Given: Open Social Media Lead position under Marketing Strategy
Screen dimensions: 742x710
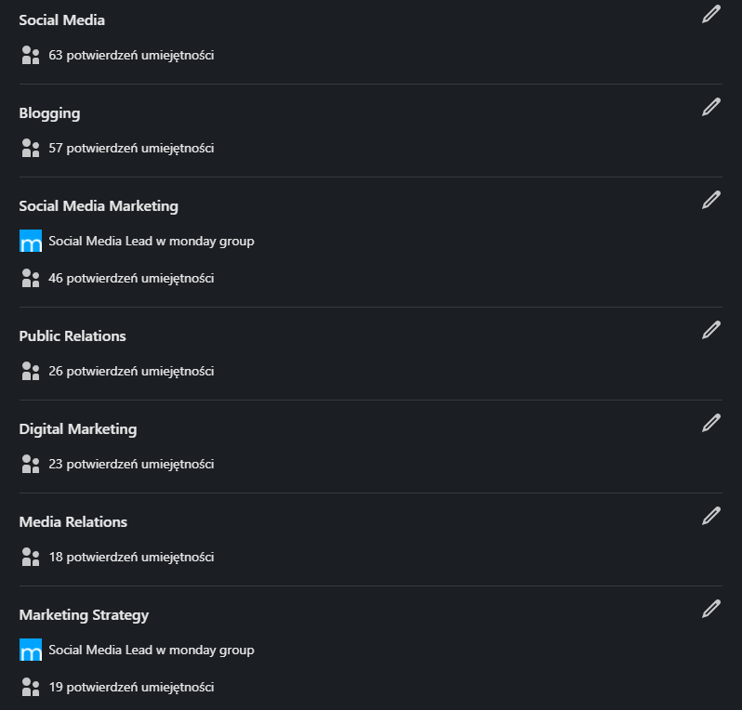Looking at the screenshot, I should (151, 650).
